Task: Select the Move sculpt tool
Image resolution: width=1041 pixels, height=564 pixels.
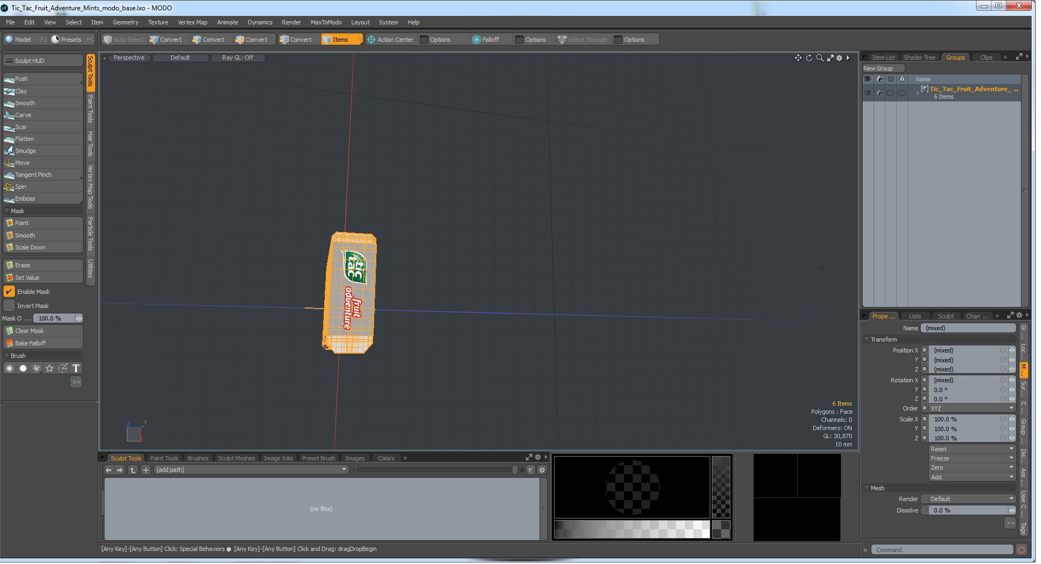Action: 43,163
